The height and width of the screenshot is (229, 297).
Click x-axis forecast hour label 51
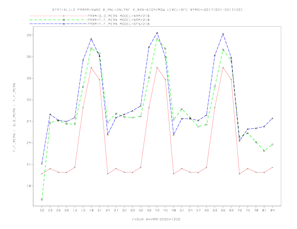coord(182,210)
